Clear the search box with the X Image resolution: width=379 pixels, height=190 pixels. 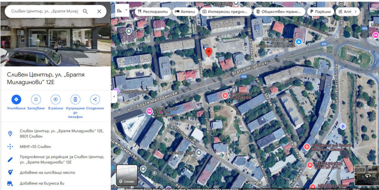99,11
